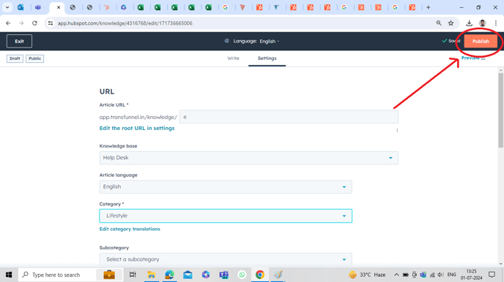Open a new browser tab with plus
The image size is (504, 282).
click(428, 7)
